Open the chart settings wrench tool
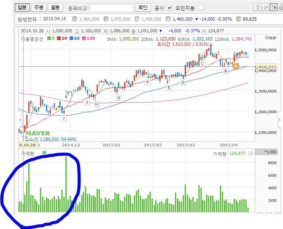283x229 pixels. (258, 7)
